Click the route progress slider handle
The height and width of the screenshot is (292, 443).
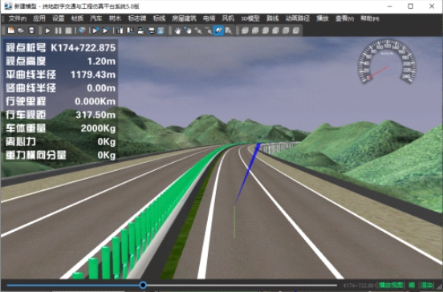pos(143,285)
